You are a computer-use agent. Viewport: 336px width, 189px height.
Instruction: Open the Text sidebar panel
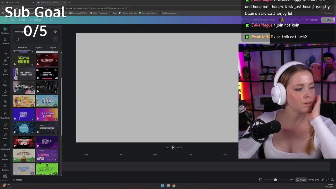pos(5,51)
